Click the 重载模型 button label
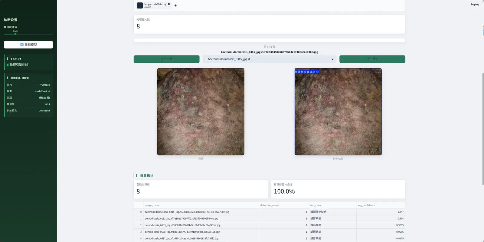Screen dimensions: 484x242 point(31,45)
